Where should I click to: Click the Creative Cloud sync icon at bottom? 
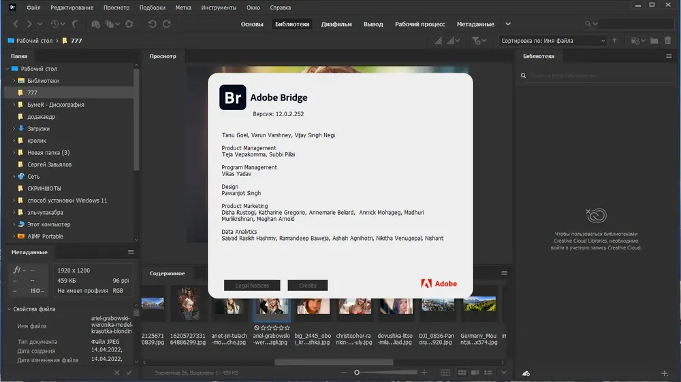(x=526, y=373)
